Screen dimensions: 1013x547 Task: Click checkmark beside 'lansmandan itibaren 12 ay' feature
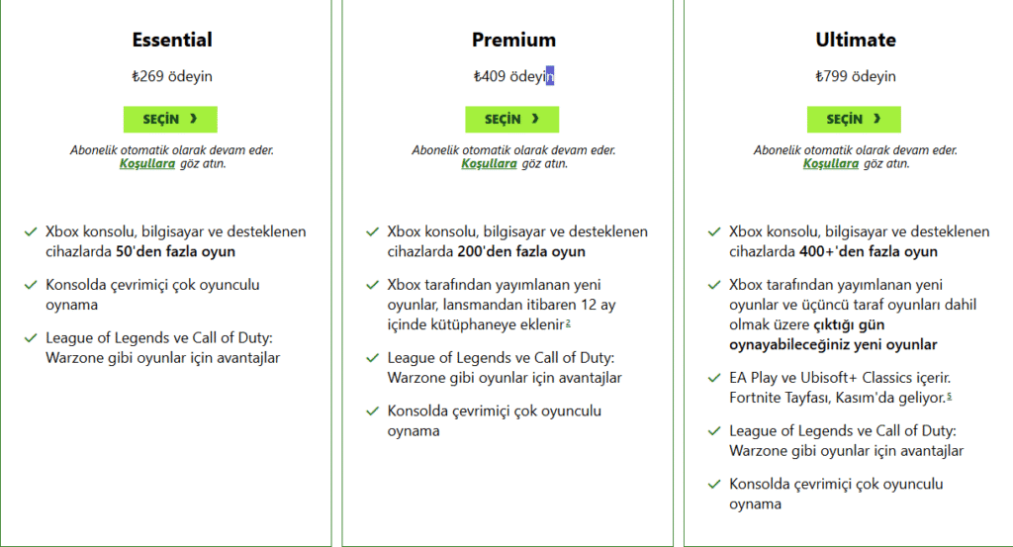click(372, 286)
